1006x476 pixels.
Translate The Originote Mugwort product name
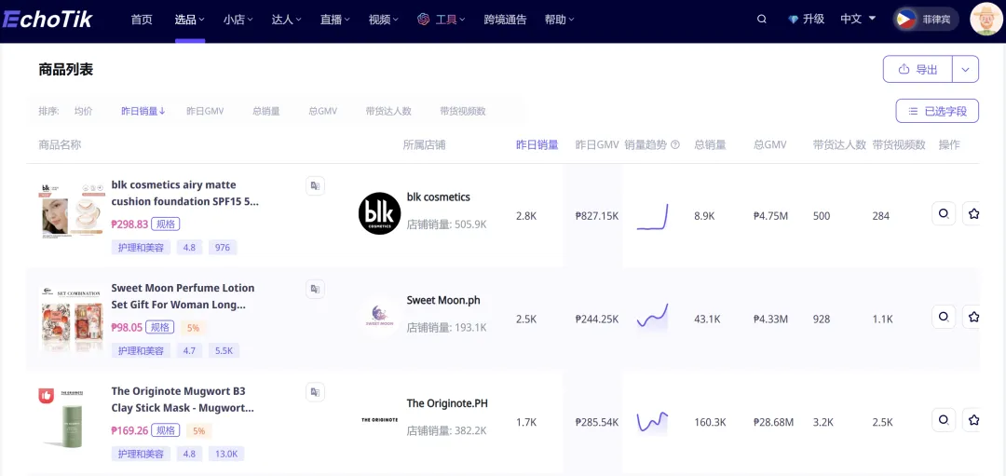[x=315, y=392]
